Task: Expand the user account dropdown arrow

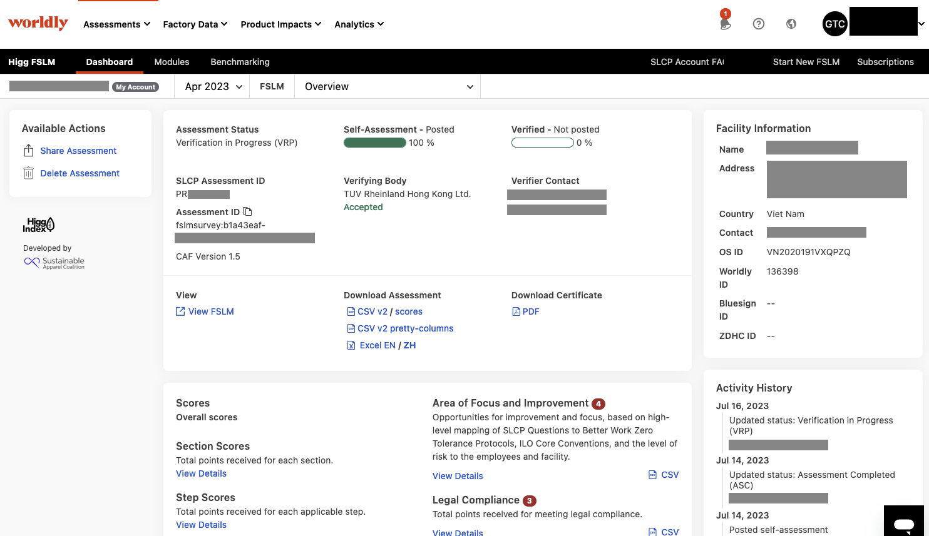Action: point(921,24)
